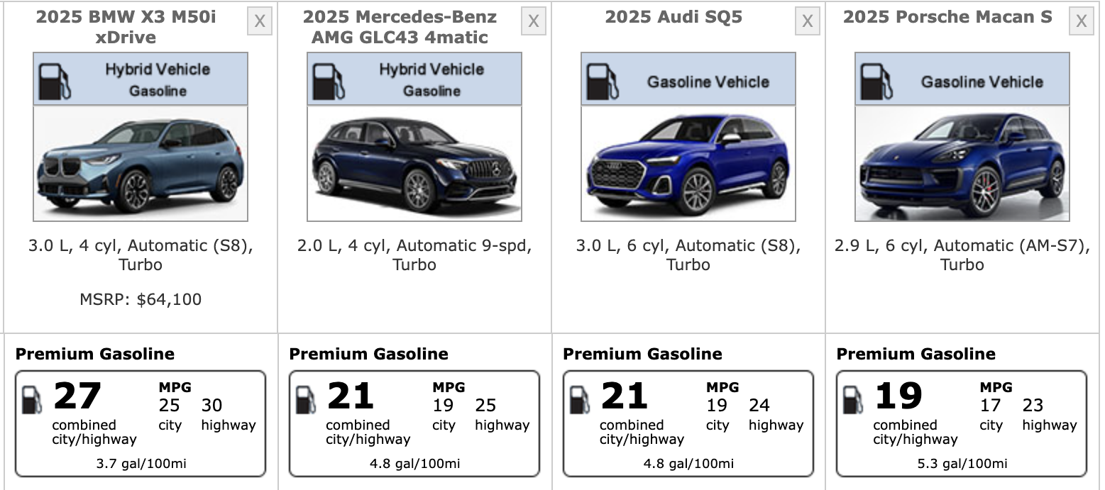Click the fuel pump icon in Mercedes header

point(329,81)
